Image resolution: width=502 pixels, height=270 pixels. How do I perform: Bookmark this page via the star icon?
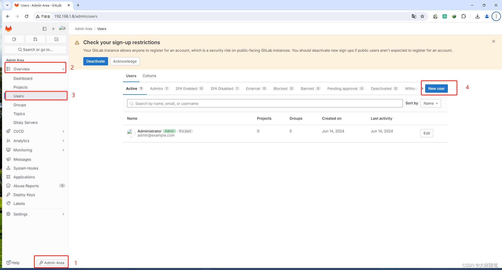[423, 16]
